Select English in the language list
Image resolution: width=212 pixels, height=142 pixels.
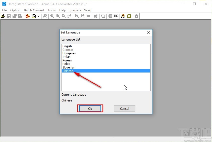[106, 46]
